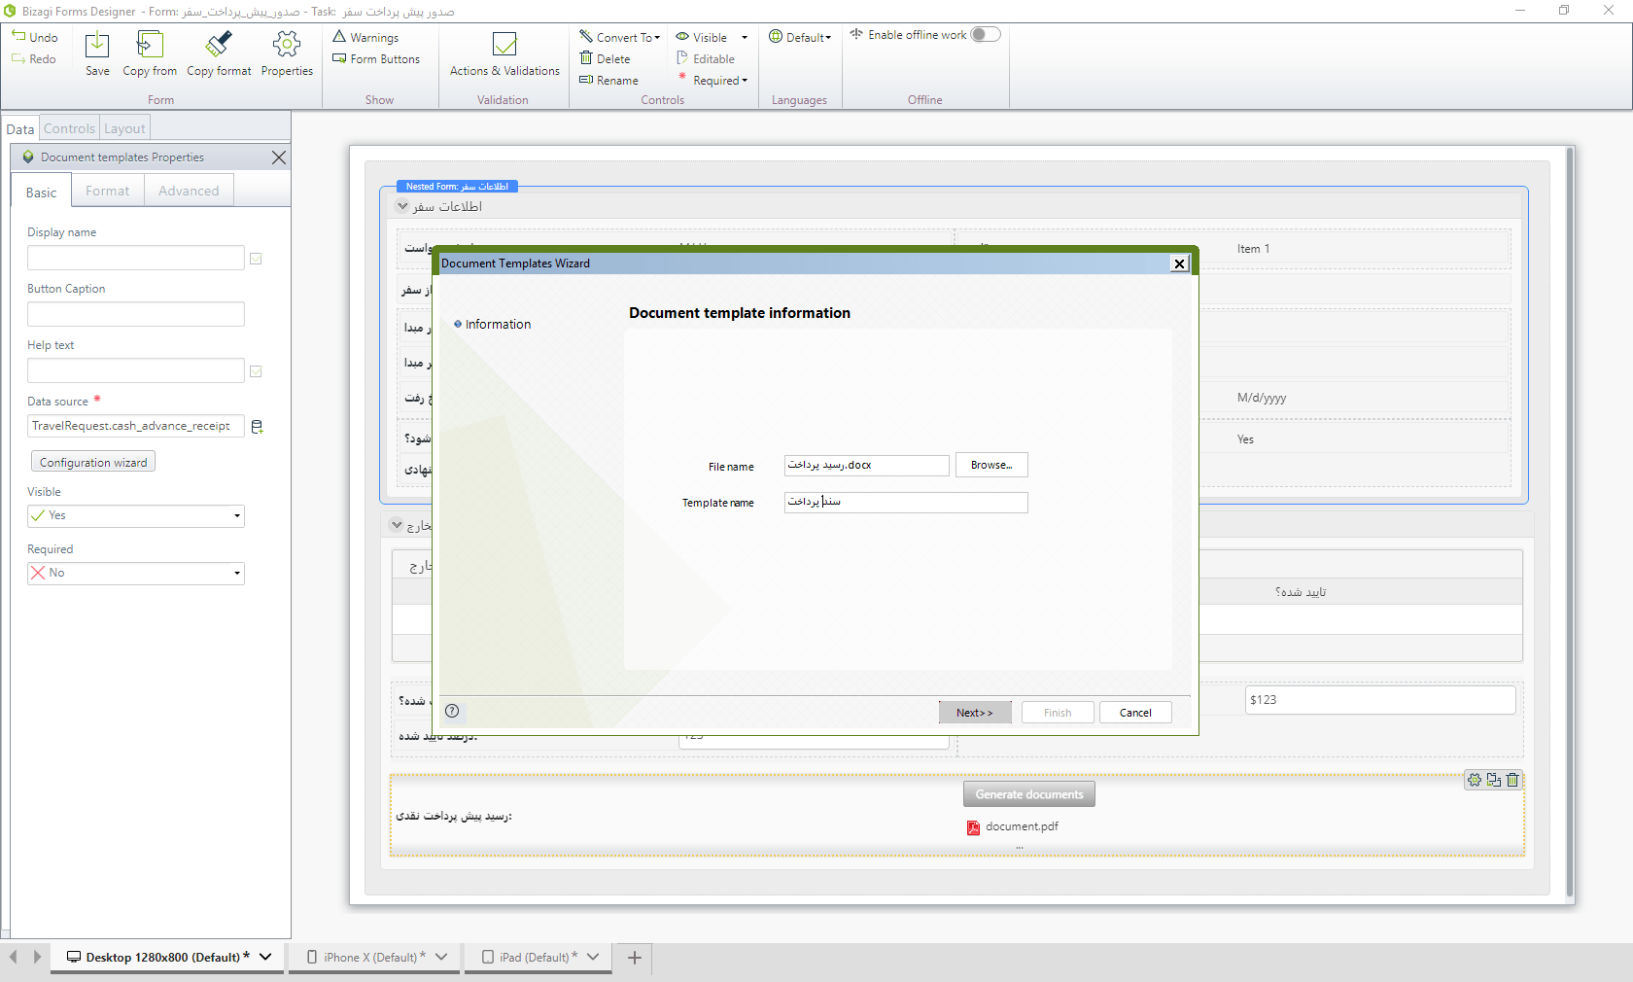This screenshot has width=1633, height=982.
Task: Copy control icon on document row
Action: pos(1494,780)
